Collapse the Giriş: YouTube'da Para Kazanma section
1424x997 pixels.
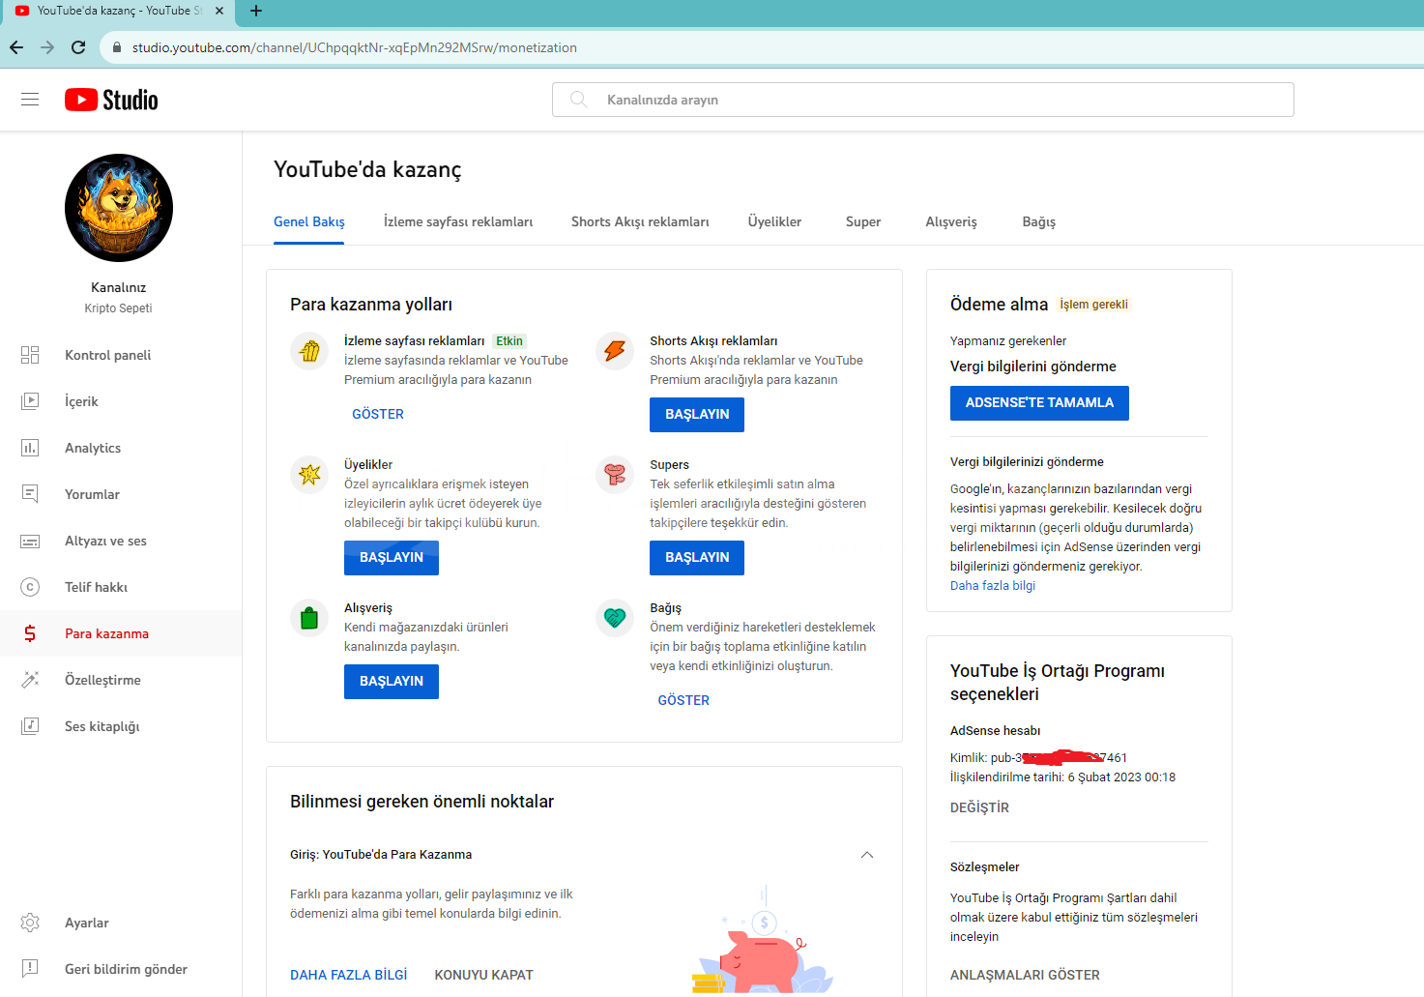867,855
